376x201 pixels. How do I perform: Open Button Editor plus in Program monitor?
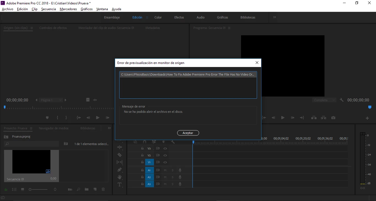[x=367, y=118]
